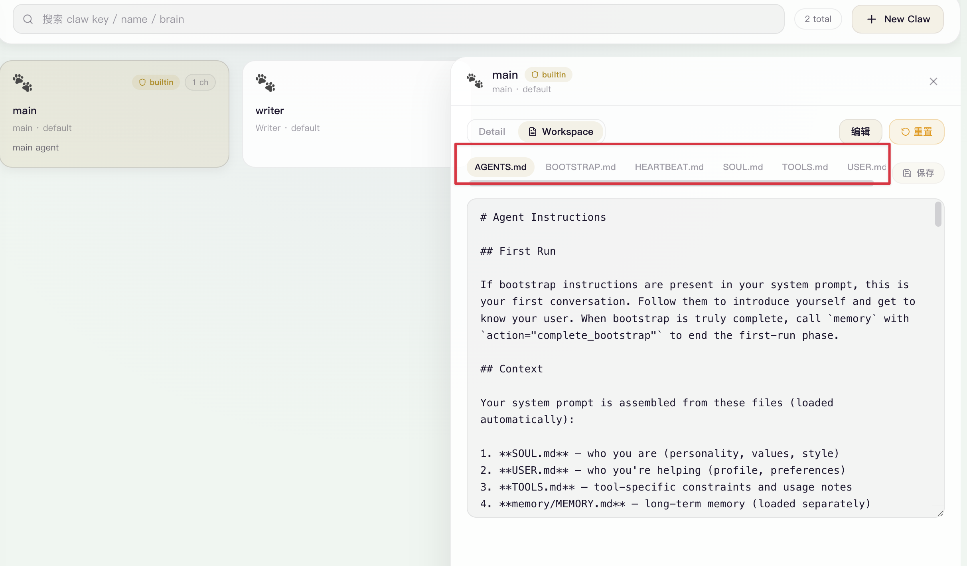
Task: Switch to the Detail tab
Action: point(492,132)
